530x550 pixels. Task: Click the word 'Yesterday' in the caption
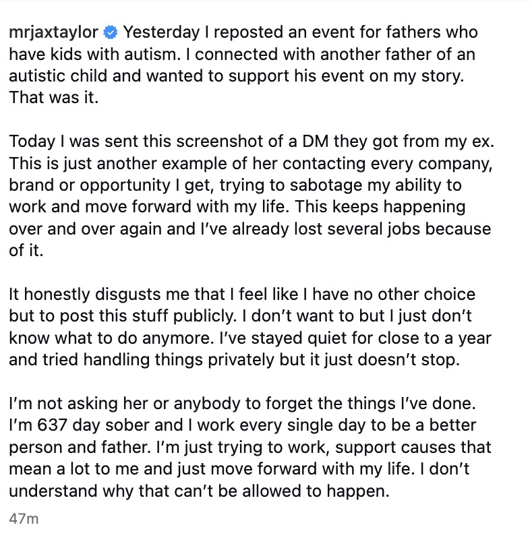point(161,32)
